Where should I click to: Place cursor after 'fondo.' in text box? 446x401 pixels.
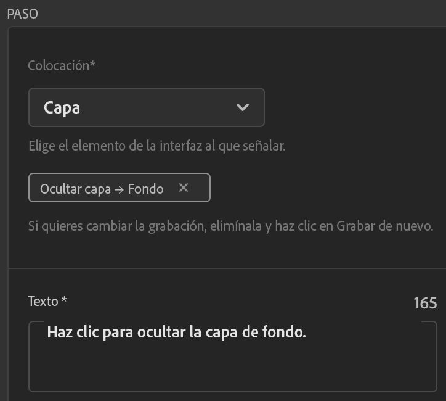[307, 333]
